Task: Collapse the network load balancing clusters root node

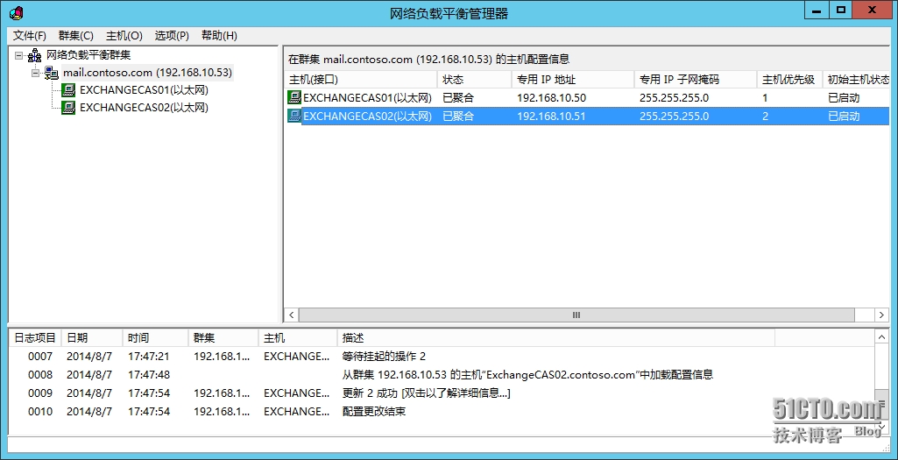Action: tap(19, 55)
